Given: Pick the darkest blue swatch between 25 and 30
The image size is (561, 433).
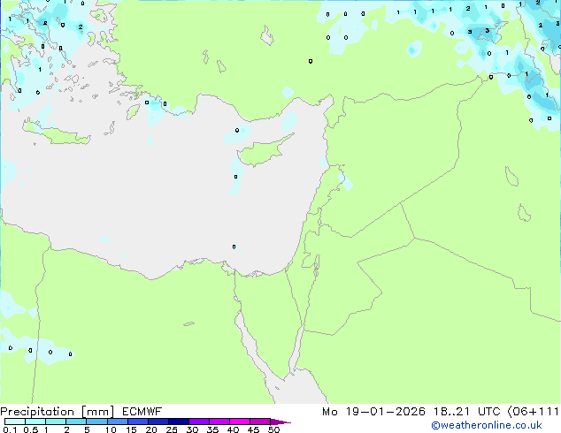Looking at the screenshot, I should (179, 422).
